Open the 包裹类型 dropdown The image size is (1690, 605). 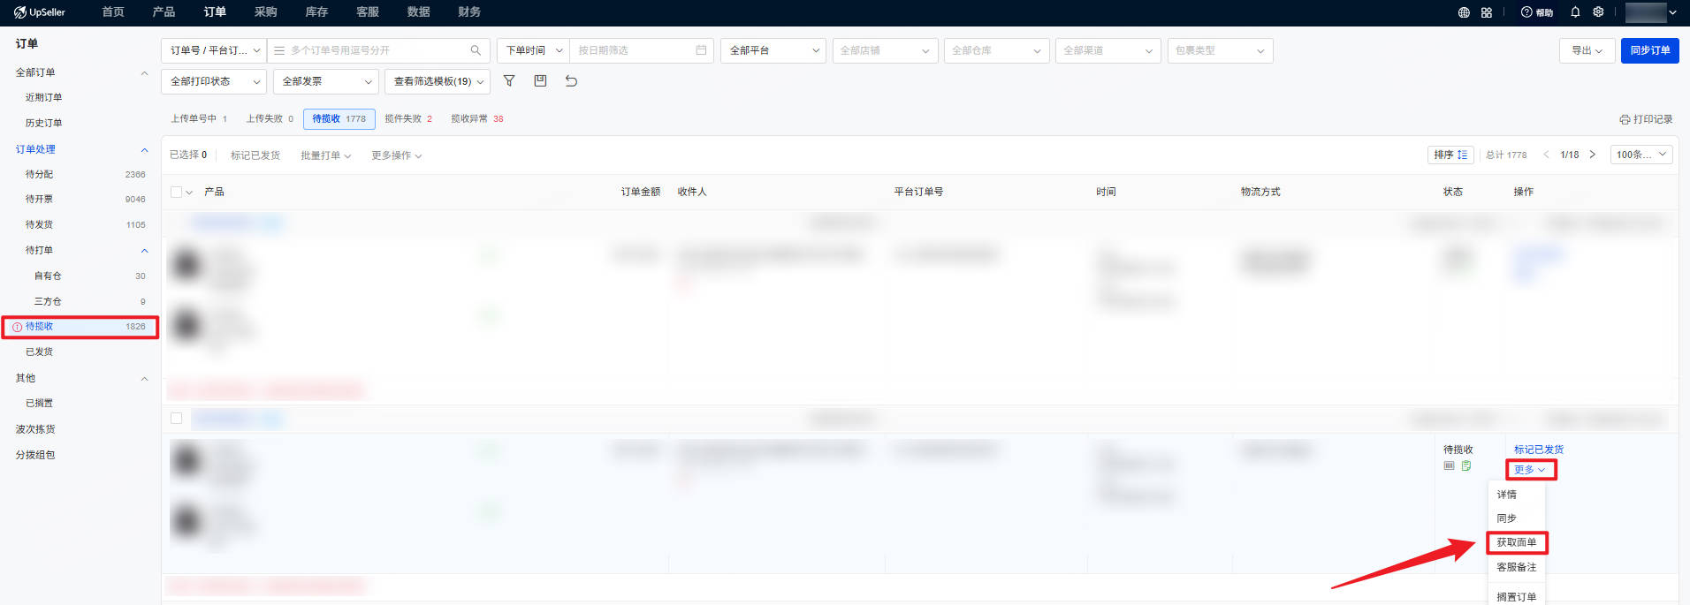[x=1220, y=50]
